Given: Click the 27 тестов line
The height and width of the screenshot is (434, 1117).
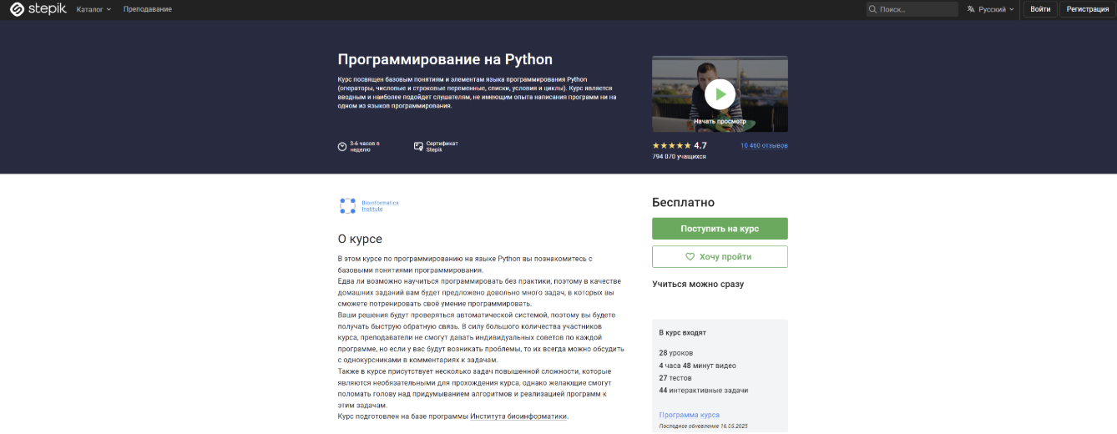Looking at the screenshot, I should click(675, 378).
